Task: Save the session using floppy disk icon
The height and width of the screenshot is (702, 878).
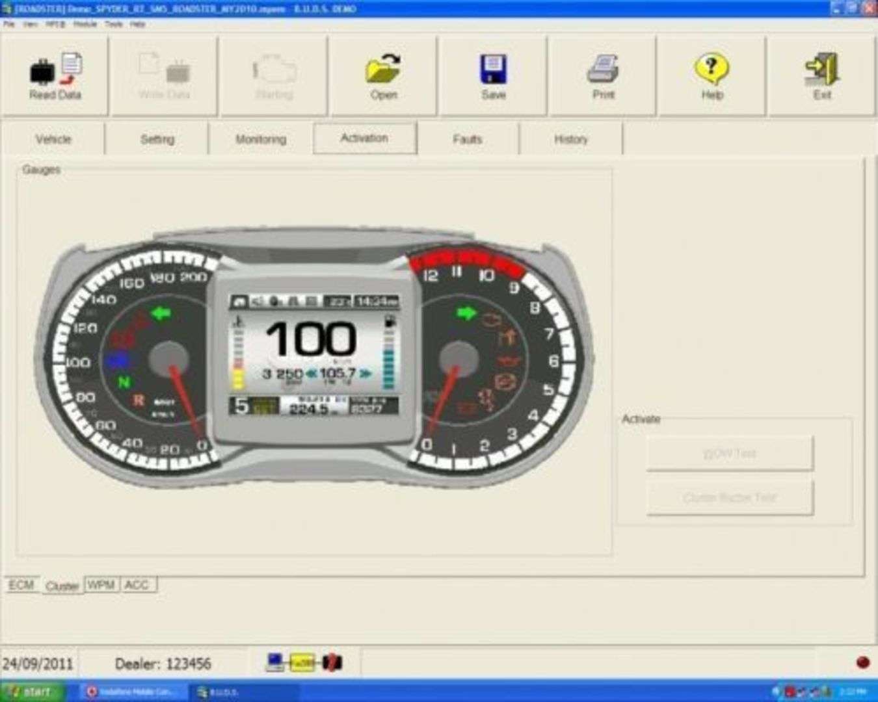Action: click(493, 76)
